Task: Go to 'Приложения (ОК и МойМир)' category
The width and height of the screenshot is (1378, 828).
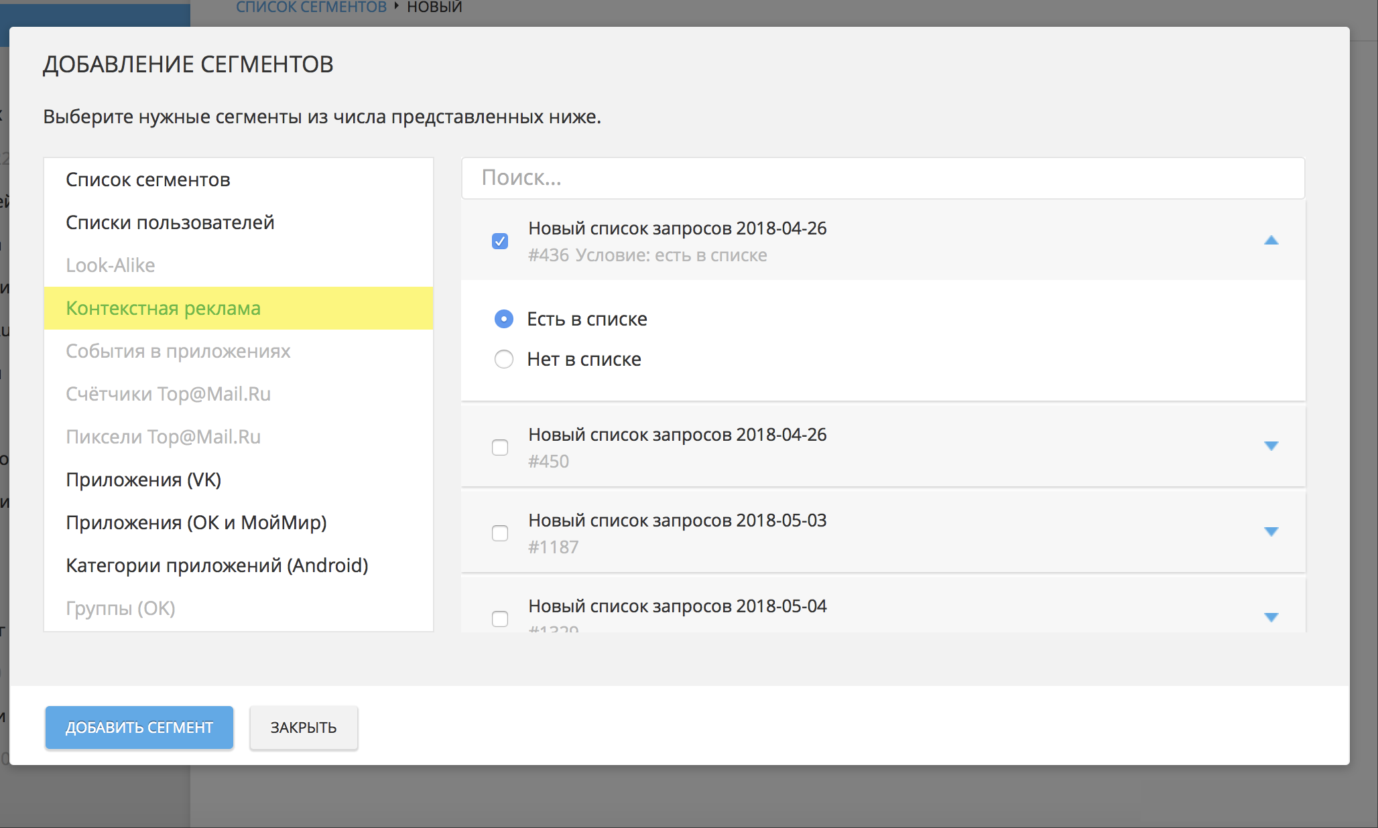Action: point(196,523)
